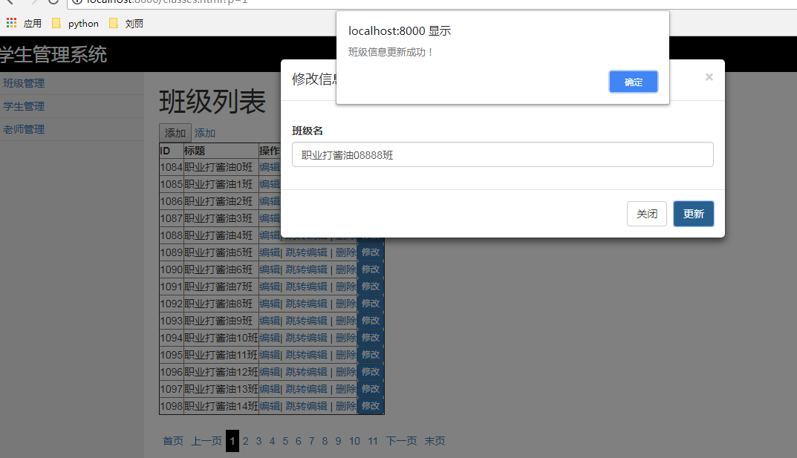Click the 添加 link next to the button
This screenshot has width=797, height=458.
[205, 133]
